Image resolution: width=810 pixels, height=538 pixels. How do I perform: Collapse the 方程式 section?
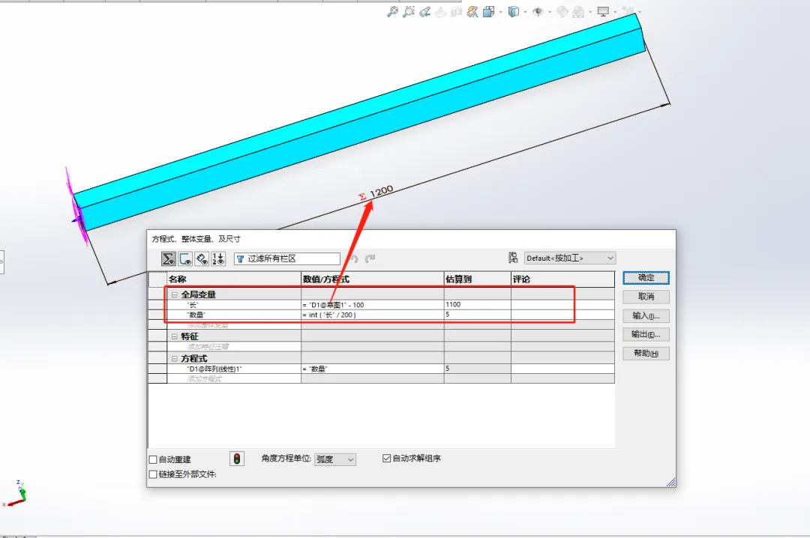[x=174, y=357]
